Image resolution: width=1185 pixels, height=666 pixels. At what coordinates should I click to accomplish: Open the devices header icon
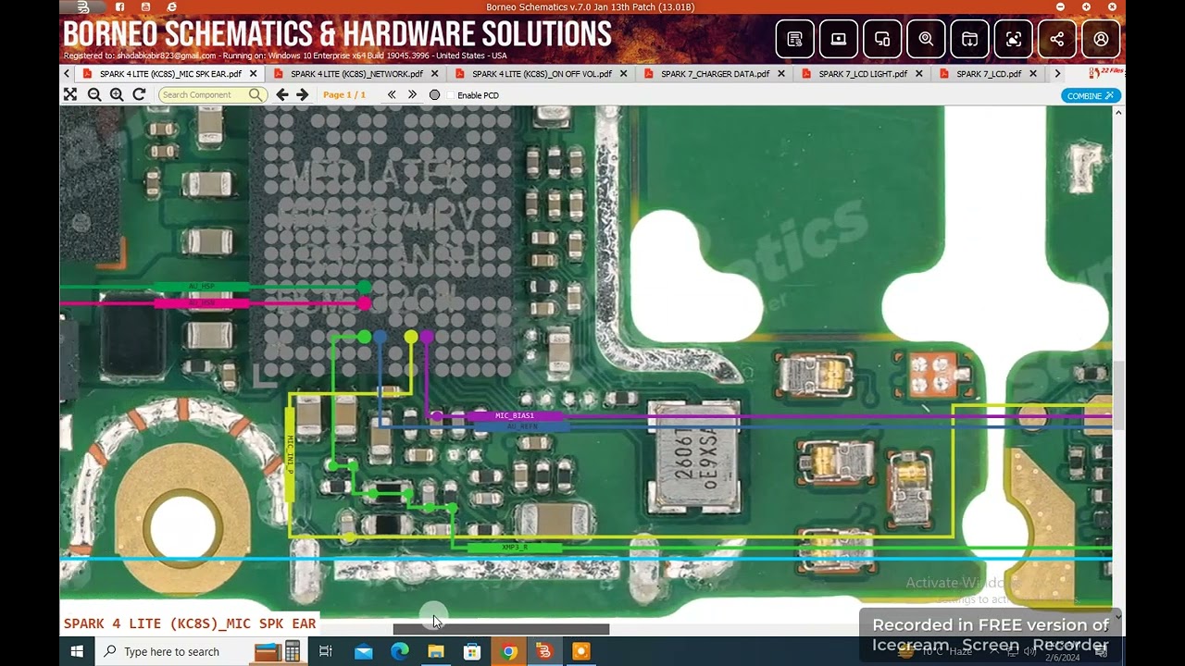882,40
